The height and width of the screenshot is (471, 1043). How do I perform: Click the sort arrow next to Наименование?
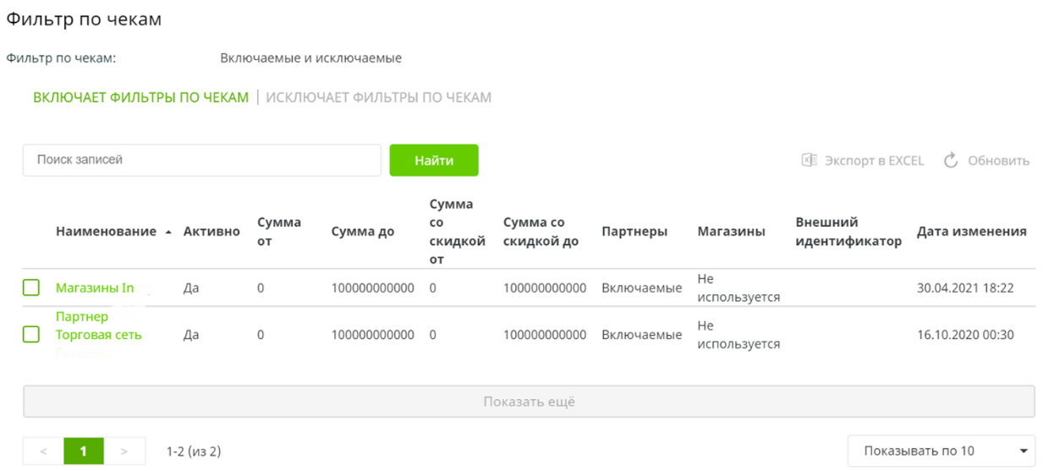(168, 232)
